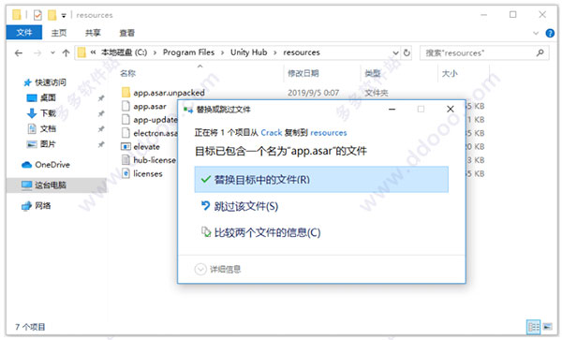Viewport: 562px width, 340px height.
Task: Open the 文件 ribbon tab
Action: 24,33
